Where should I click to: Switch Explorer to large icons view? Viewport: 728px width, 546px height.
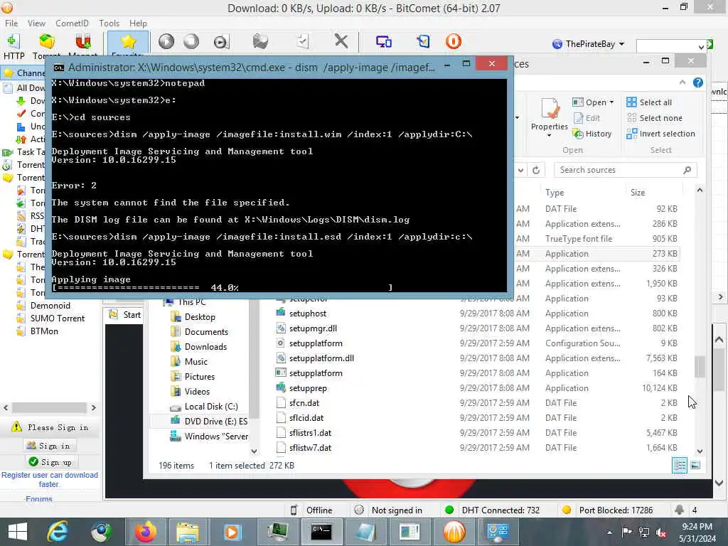695,465
